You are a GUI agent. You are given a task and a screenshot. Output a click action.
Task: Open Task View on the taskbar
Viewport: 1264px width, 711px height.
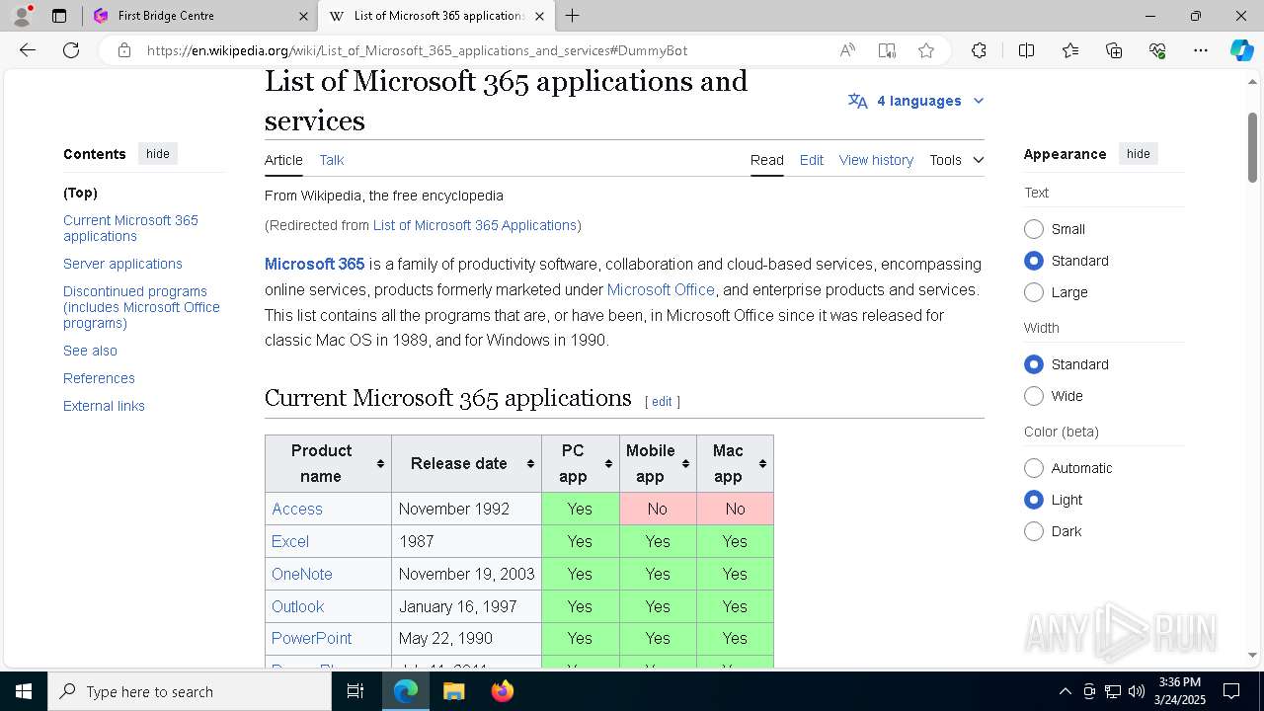point(355,691)
